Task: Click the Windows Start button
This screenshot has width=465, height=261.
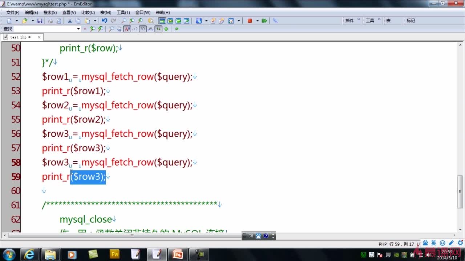Action: (9, 254)
